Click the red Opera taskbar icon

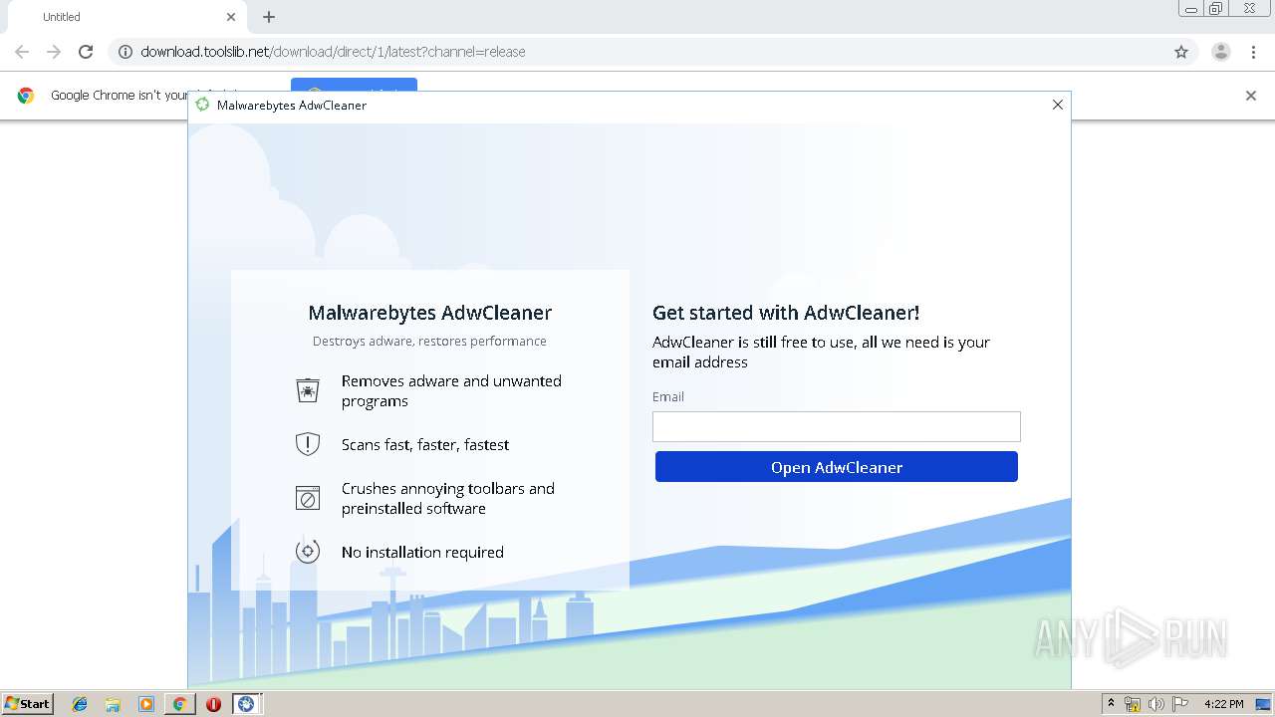tap(213, 704)
